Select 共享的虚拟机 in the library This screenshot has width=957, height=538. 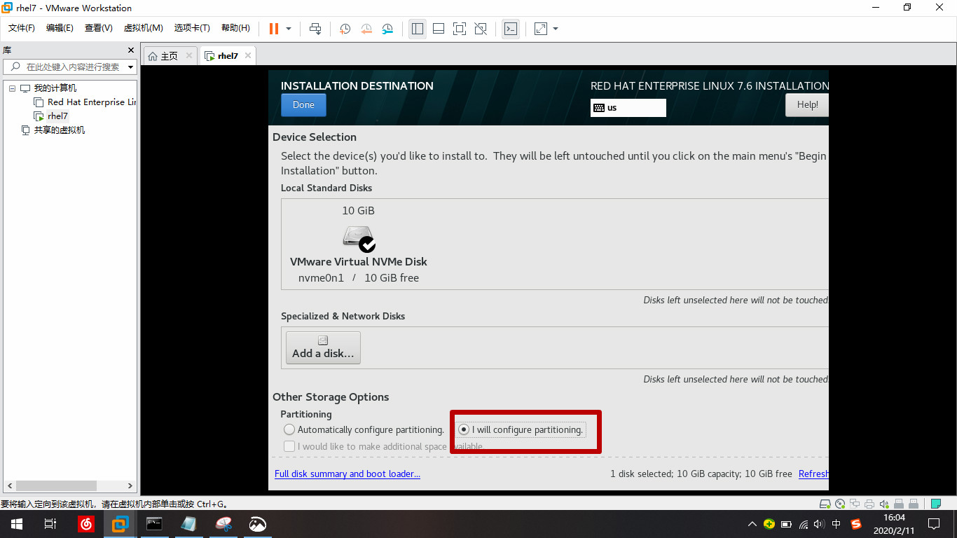(x=60, y=130)
